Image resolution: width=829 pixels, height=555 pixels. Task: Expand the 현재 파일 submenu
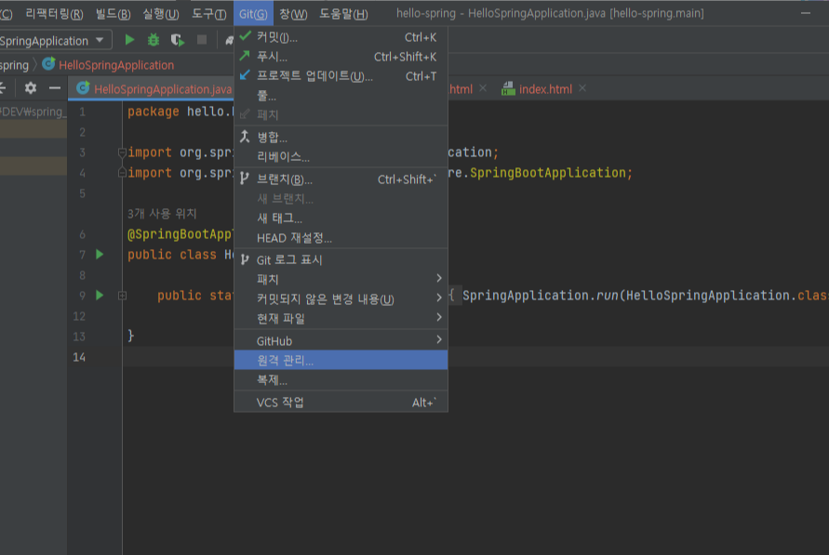point(341,319)
